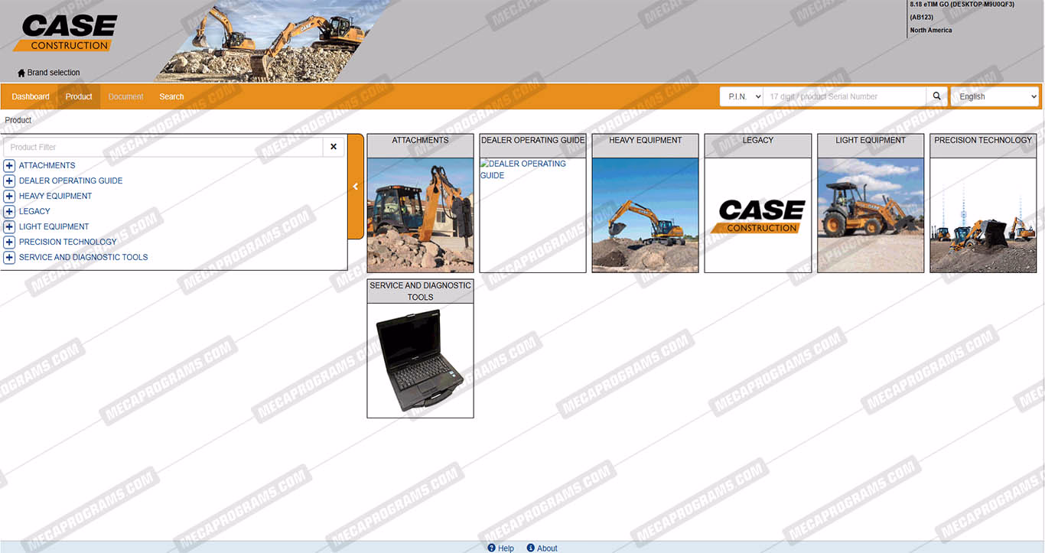Expand the LEGACY tree plus icon
Screen dimensions: 1045x553
(x=9, y=212)
